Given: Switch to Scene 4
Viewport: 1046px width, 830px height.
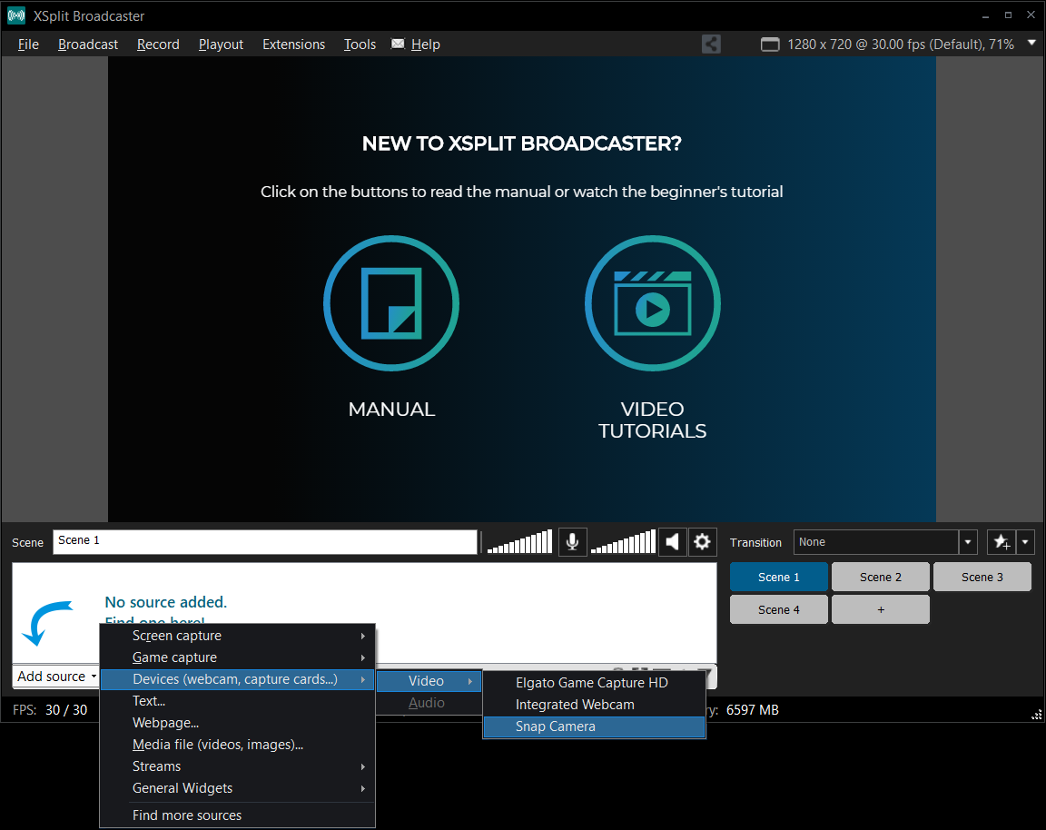Looking at the screenshot, I should click(778, 610).
